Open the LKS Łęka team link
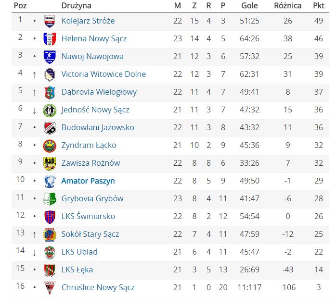336x306 pixels. 77,270
